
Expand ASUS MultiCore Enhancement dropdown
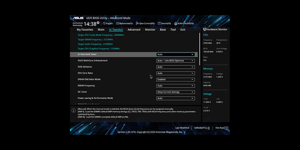pos(175,61)
